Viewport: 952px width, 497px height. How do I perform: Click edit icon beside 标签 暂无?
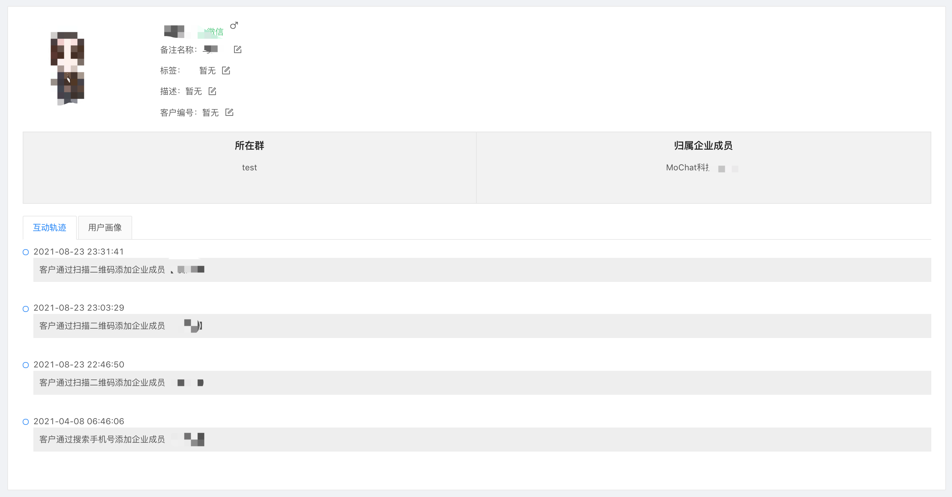coord(226,70)
